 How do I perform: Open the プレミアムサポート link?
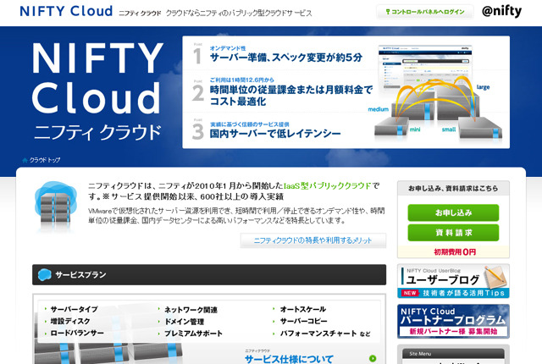tap(193, 334)
